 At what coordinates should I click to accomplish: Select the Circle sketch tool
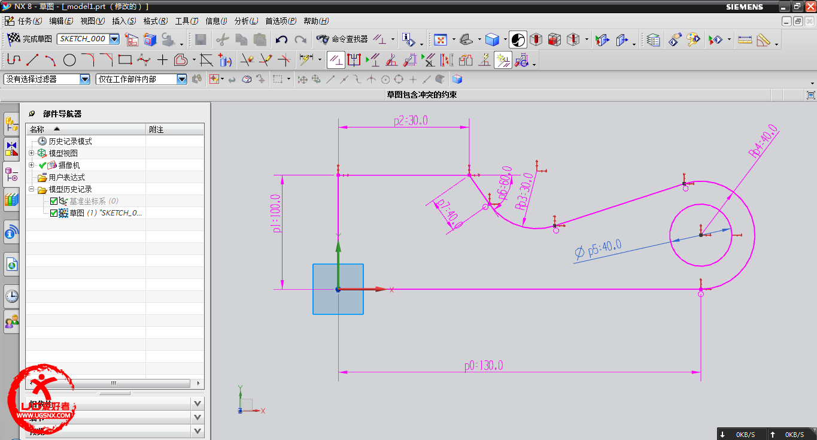click(69, 60)
